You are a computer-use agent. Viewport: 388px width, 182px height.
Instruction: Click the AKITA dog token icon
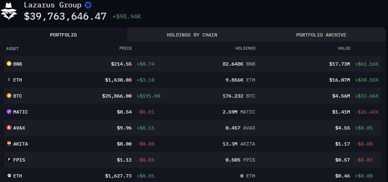[x=9, y=144]
